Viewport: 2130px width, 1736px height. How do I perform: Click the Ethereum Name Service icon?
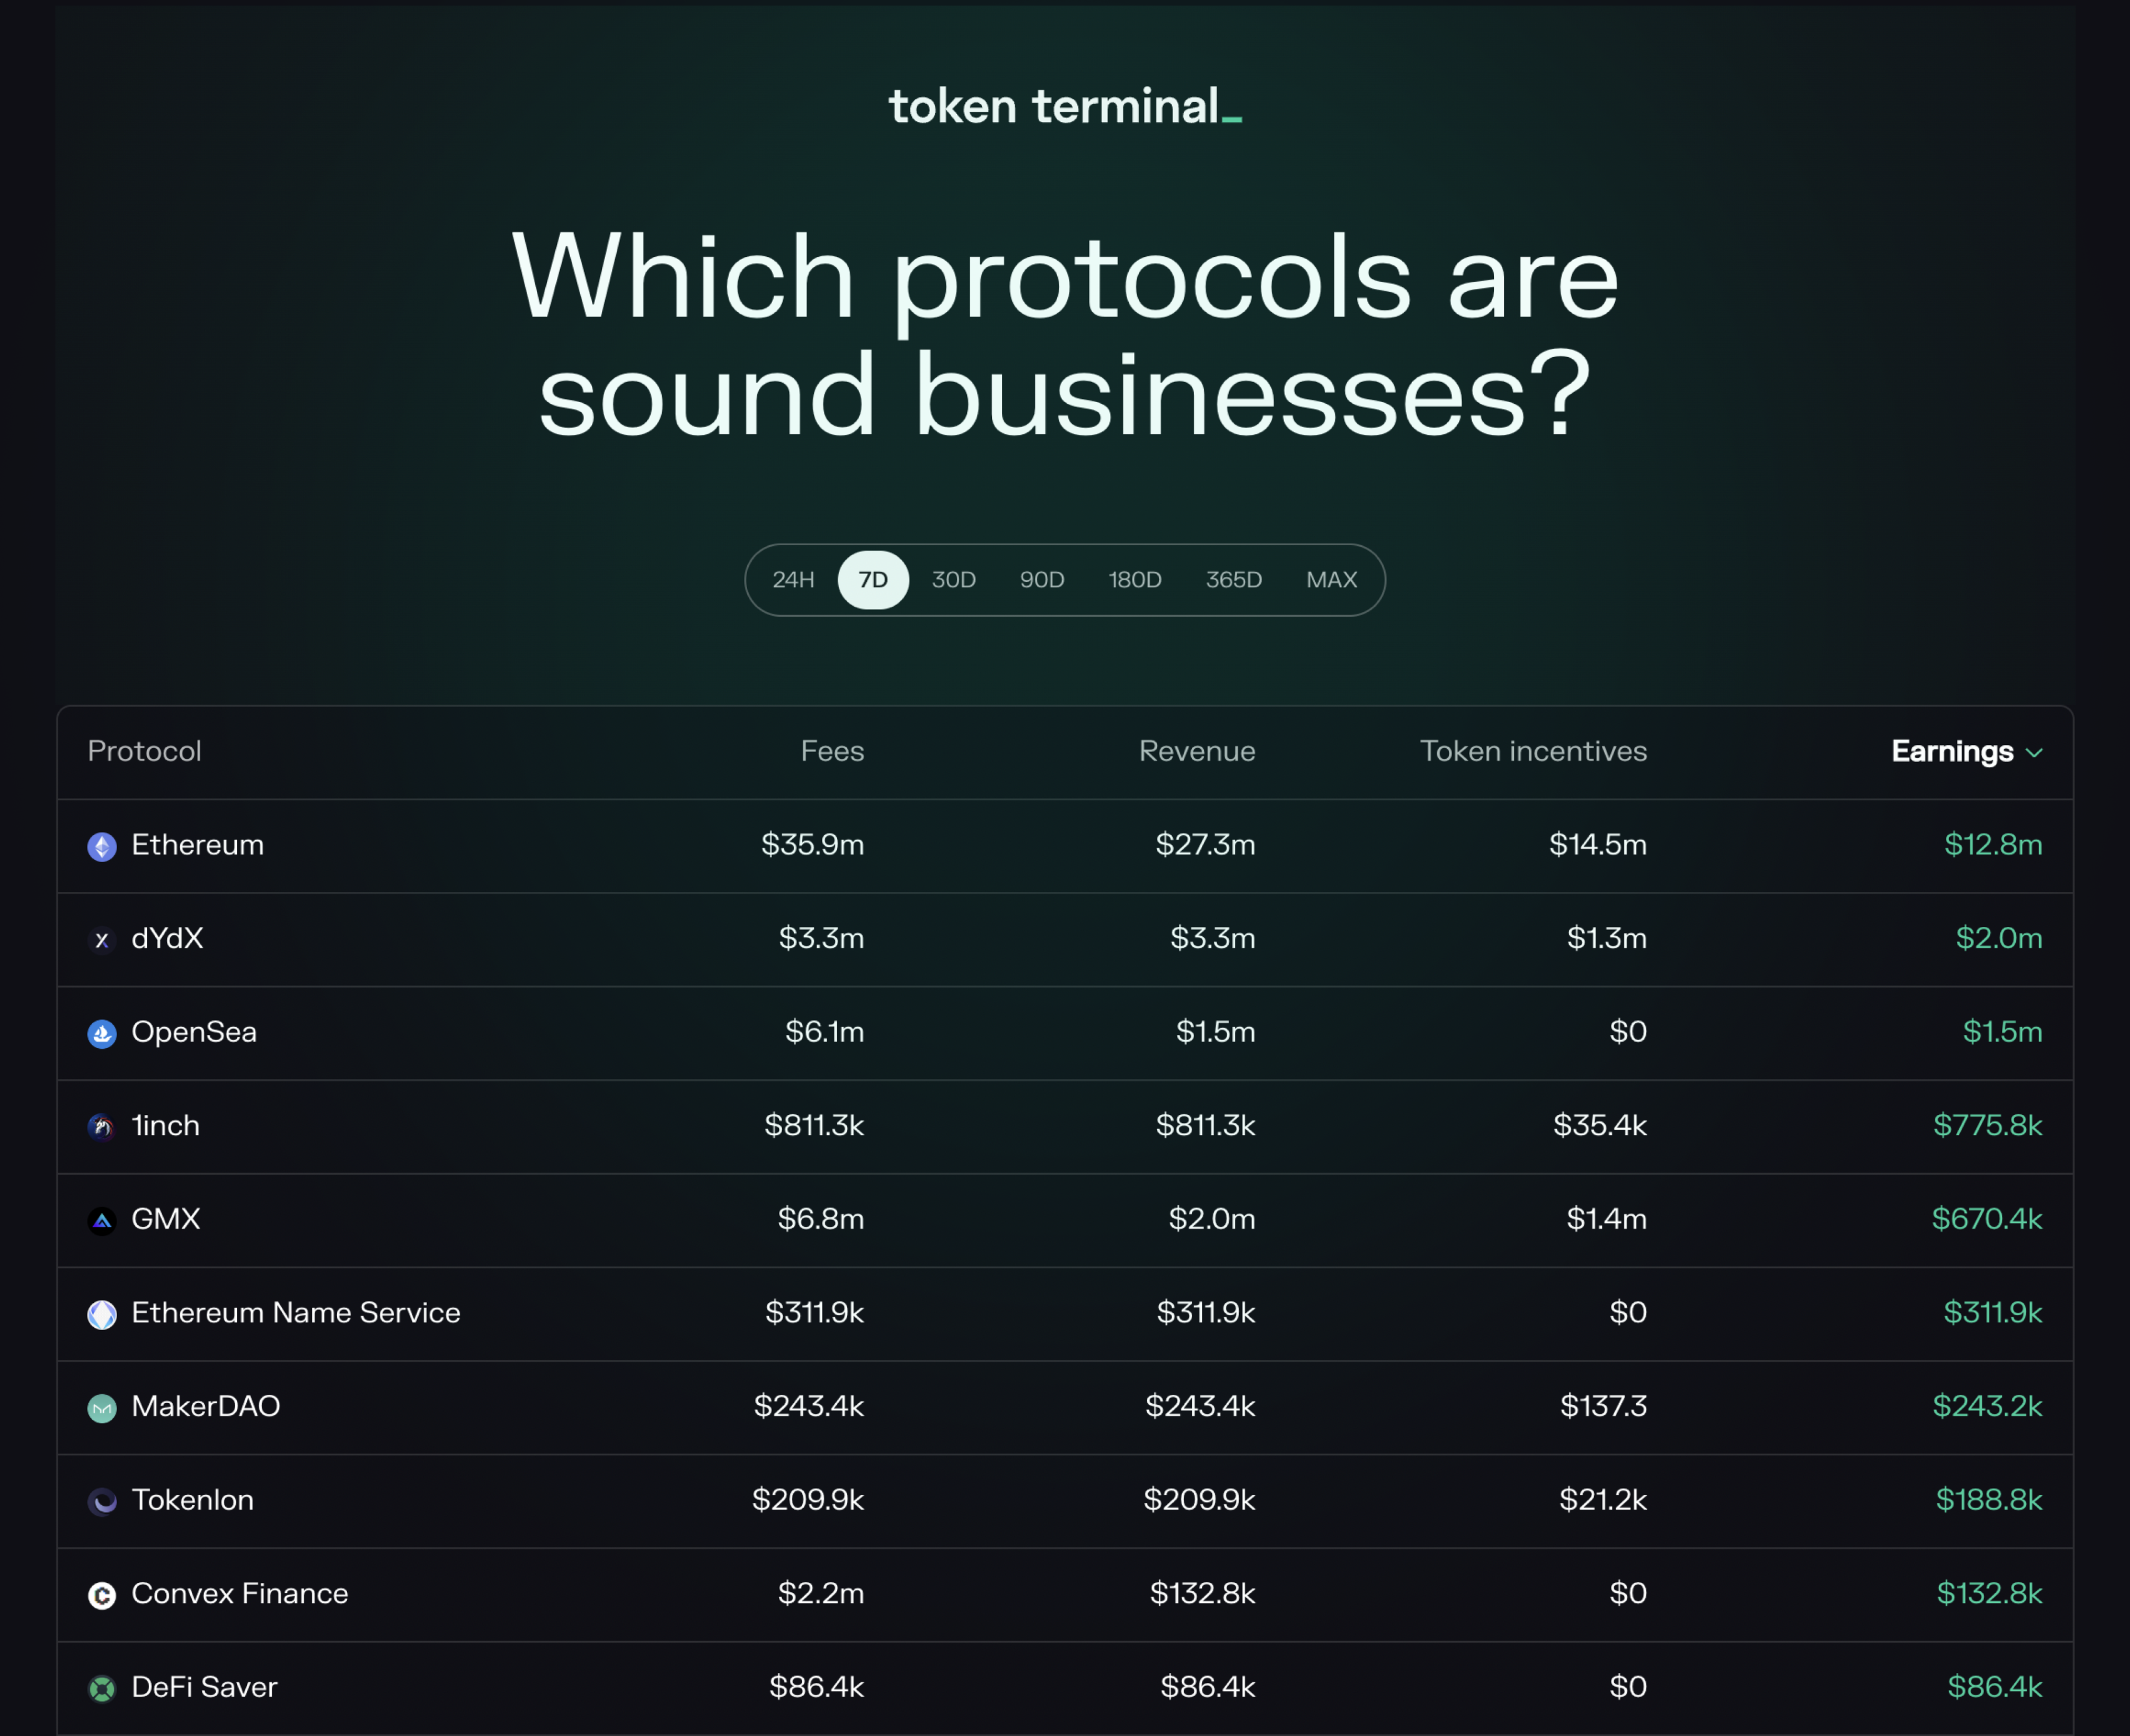point(102,1314)
